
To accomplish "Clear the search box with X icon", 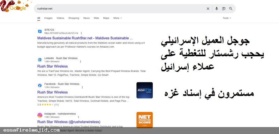I will coord(208,8).
